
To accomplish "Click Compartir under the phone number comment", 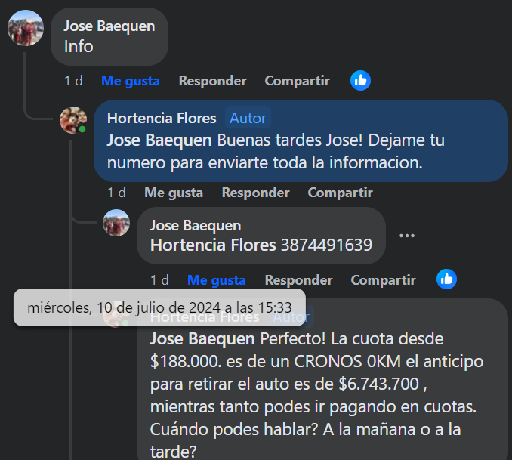I will [384, 280].
